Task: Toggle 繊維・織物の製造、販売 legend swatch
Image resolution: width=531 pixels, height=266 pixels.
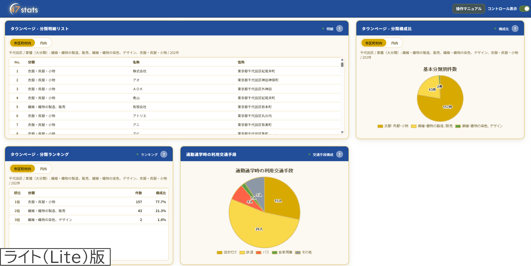Action: point(414,126)
